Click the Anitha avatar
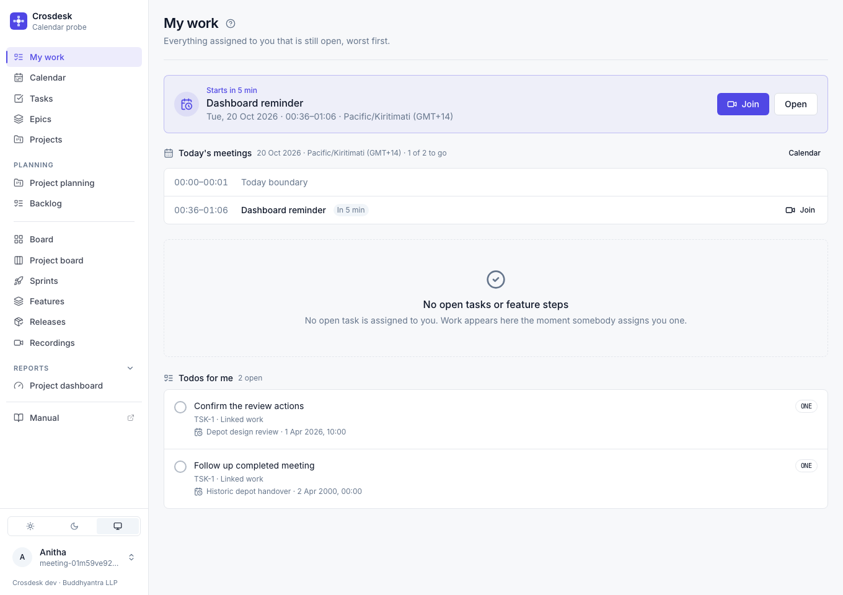The height and width of the screenshot is (595, 843). 22,557
